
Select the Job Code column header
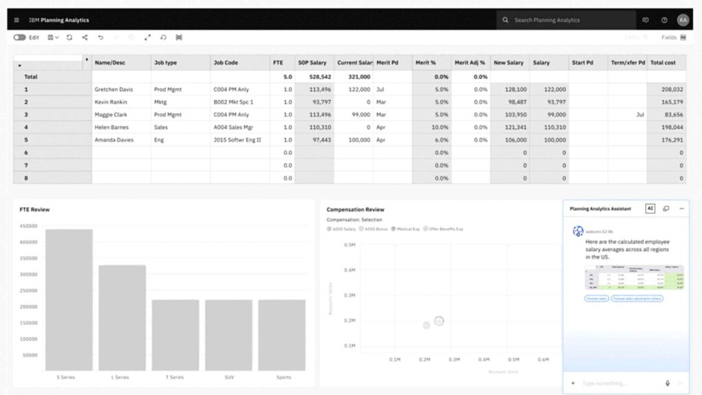(x=240, y=62)
